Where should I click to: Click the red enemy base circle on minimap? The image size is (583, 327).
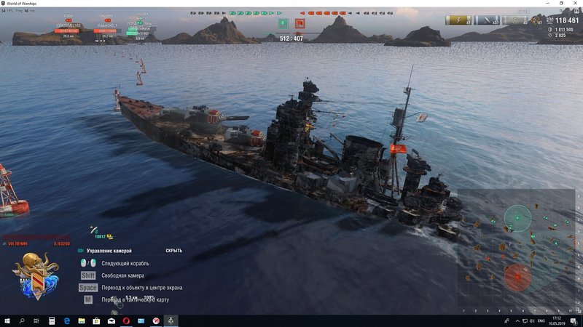click(x=517, y=277)
